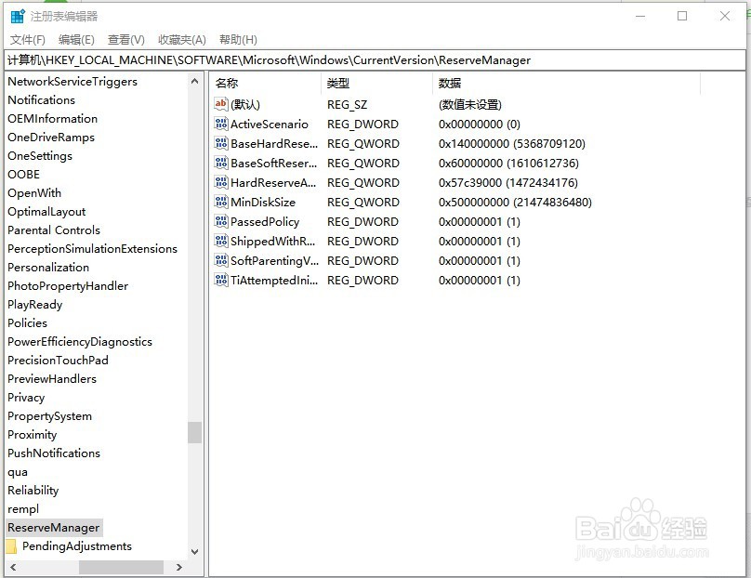This screenshot has height=578, width=751.
Task: Select the Notifications key
Action: click(41, 100)
